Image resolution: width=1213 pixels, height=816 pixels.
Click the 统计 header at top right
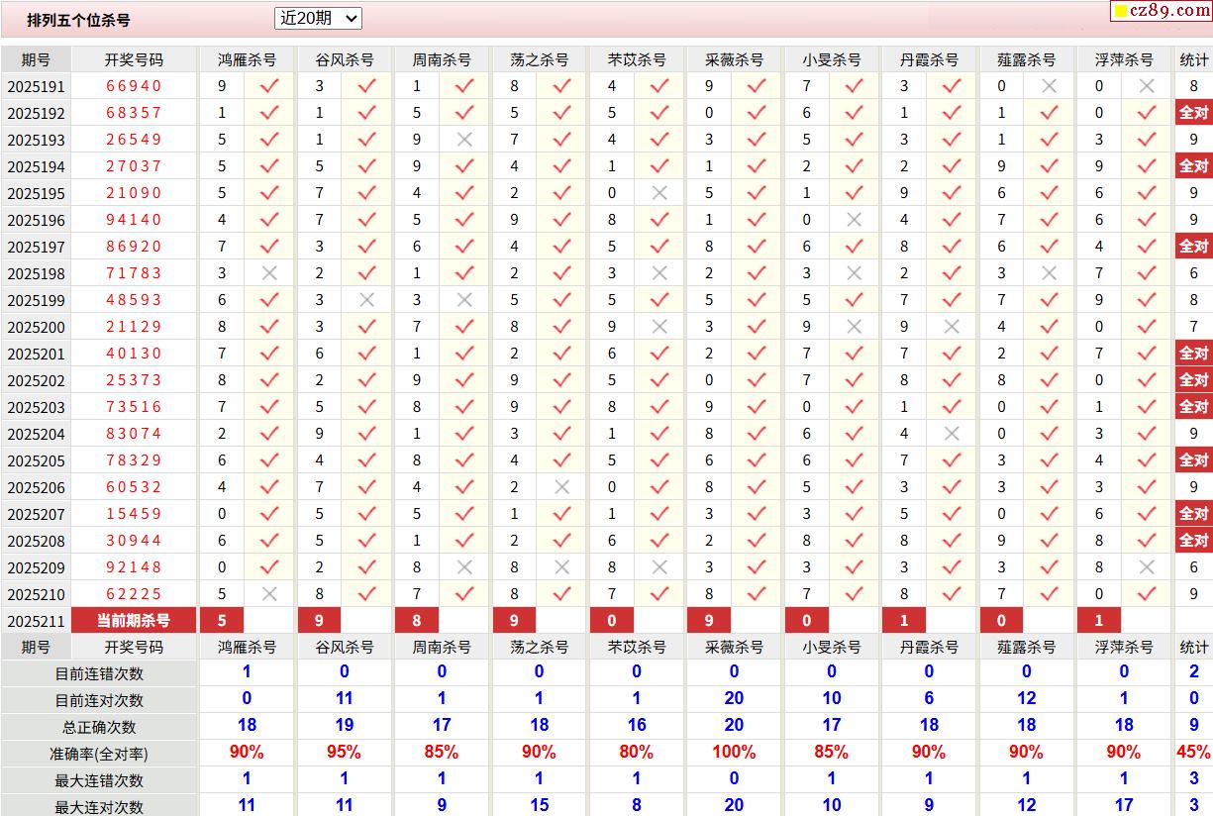(1194, 59)
